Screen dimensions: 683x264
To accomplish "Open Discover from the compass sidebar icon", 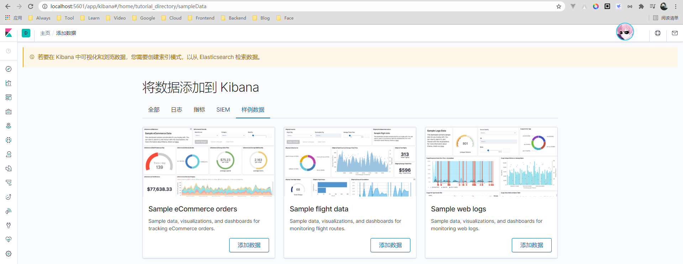I will [x=9, y=69].
